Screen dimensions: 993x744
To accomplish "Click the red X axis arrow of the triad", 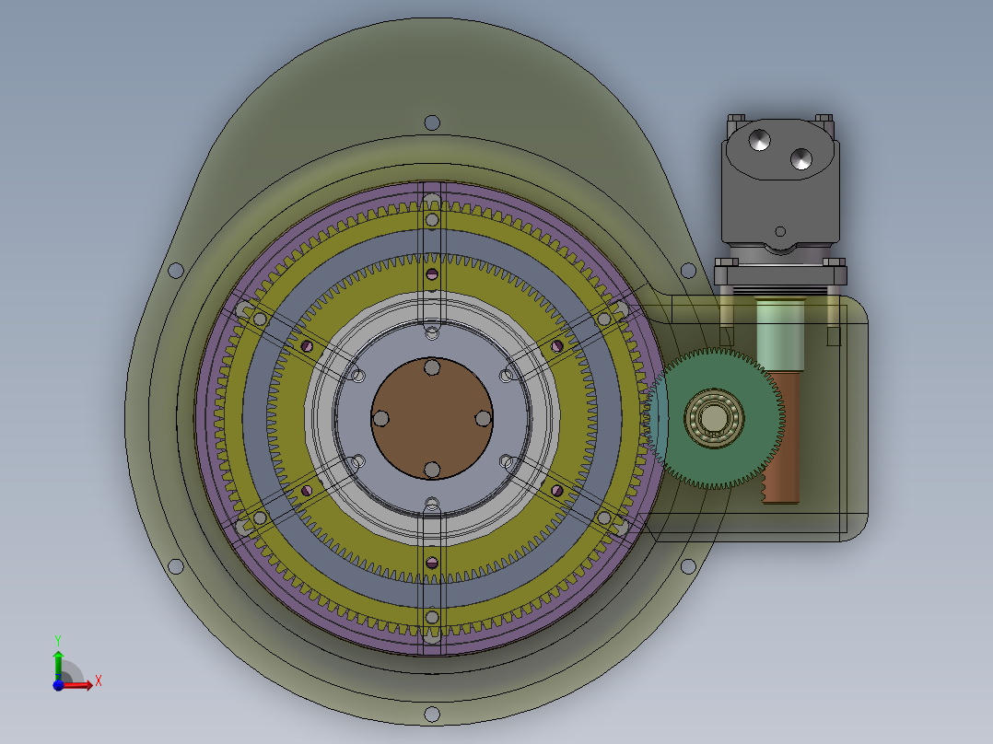I will (83, 683).
